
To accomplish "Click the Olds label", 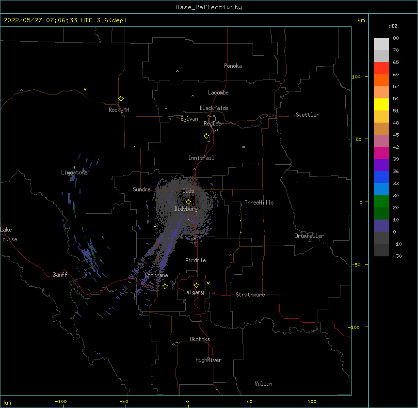I will click(188, 191).
